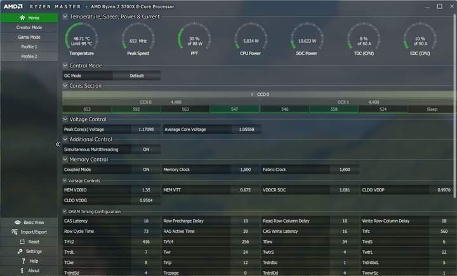The height and width of the screenshot is (276, 457).
Task: Collapse the Voltage Controls subsection
Action: pos(64,181)
